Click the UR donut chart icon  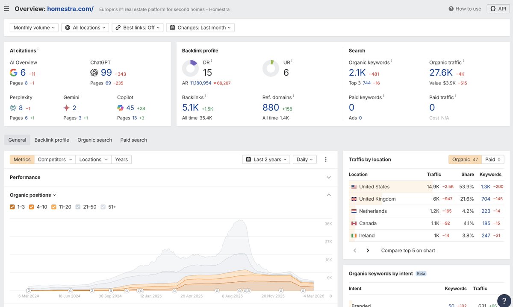pos(271,68)
